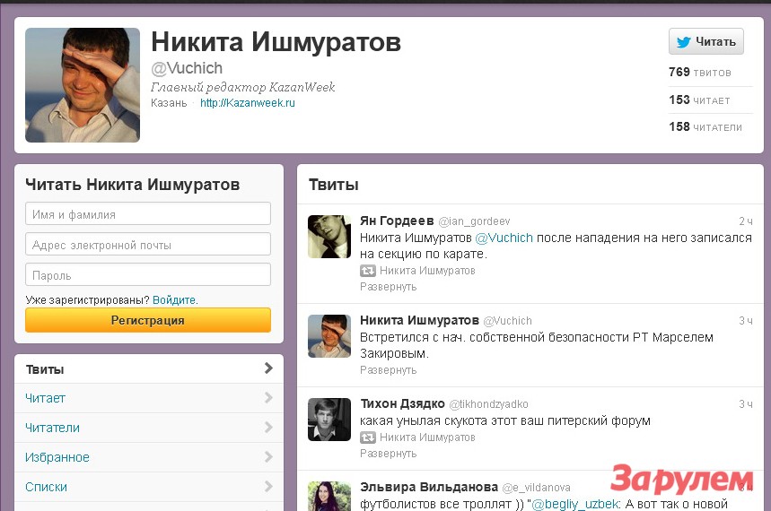Click the retweet icon under Ян Гордеев's tweet
The image size is (771, 511).
coord(367,271)
